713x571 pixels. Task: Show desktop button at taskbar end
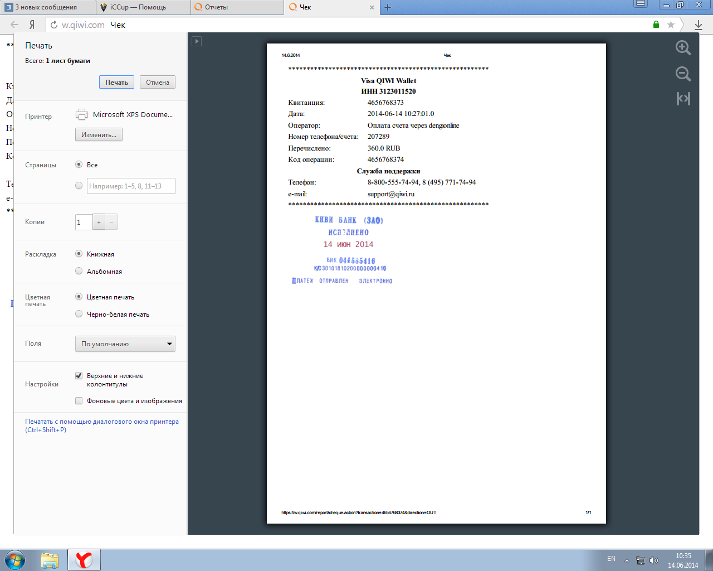coord(709,560)
